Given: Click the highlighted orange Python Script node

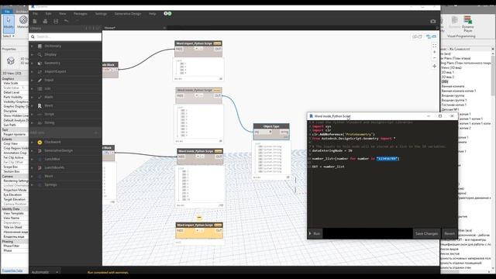Looking at the screenshot, I should (199, 230).
